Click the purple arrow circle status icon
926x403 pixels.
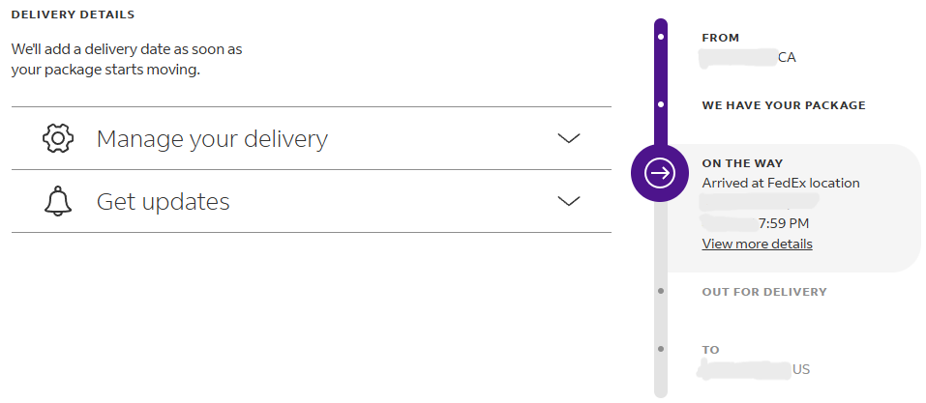point(660,173)
